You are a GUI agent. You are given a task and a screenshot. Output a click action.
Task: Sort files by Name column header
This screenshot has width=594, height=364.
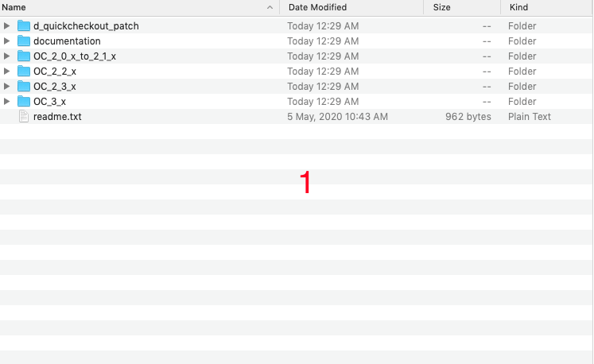point(14,7)
